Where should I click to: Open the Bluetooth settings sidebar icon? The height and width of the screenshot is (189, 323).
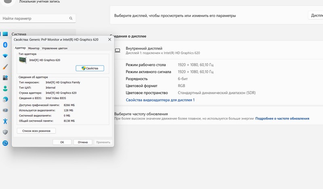(5, 45)
